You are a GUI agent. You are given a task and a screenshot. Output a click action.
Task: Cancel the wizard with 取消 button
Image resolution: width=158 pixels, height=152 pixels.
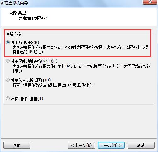coord(141,145)
